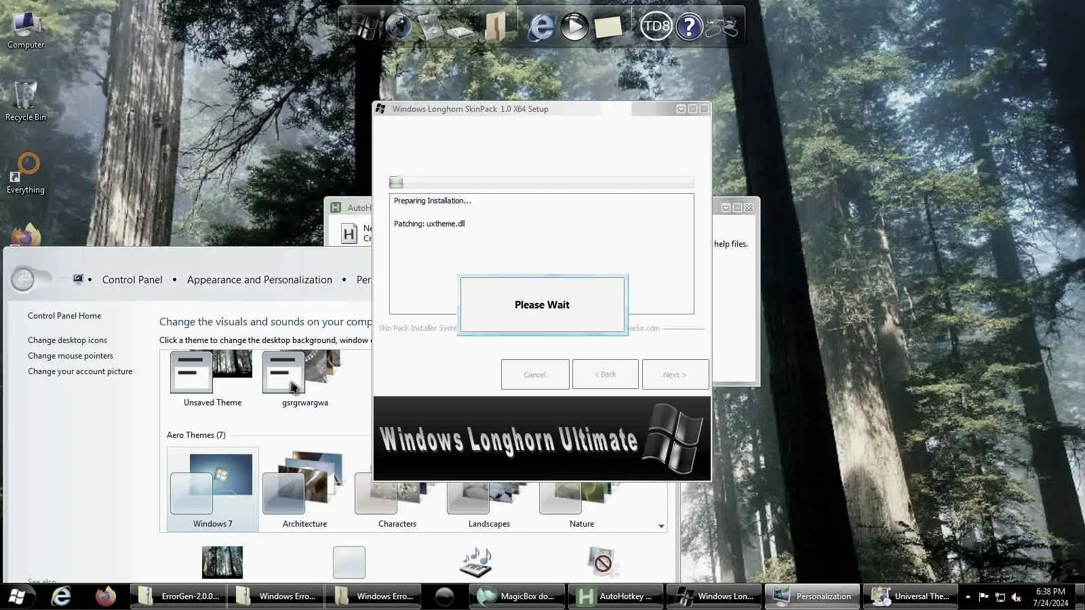
Task: Open the Desktop Background forest thumbnail
Action: pos(222,562)
